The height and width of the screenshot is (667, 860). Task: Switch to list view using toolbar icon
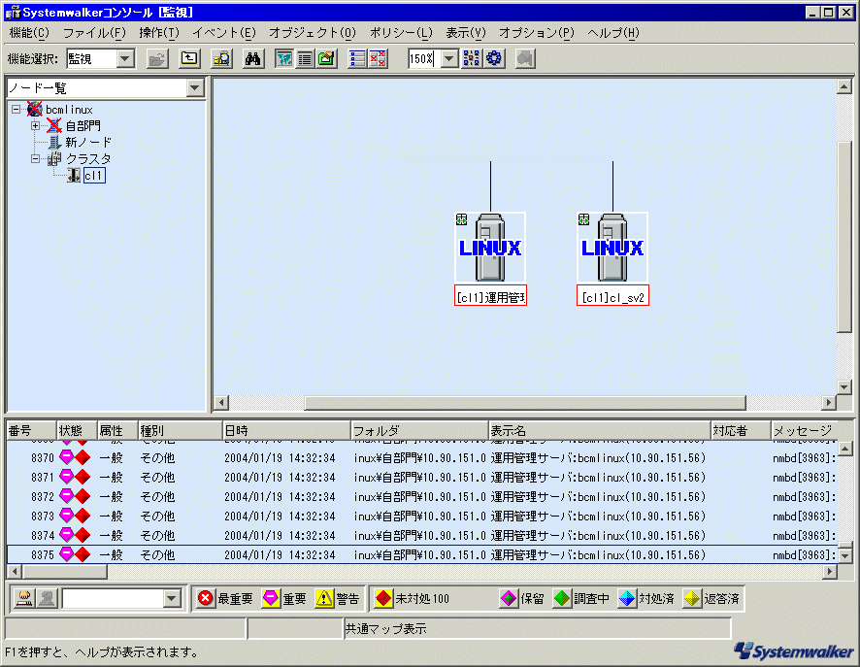(x=305, y=59)
